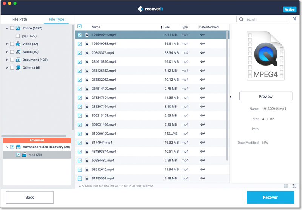Click the left panel horizontal scrollbar
The image size is (302, 210).
point(34,136)
